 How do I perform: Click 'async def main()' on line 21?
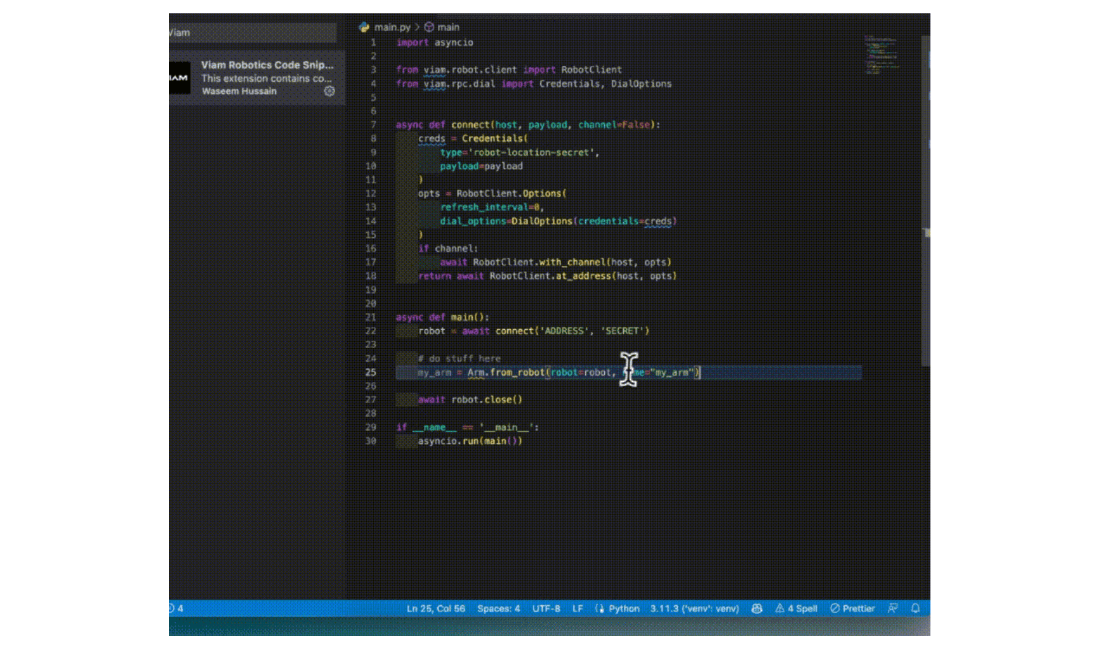click(442, 318)
